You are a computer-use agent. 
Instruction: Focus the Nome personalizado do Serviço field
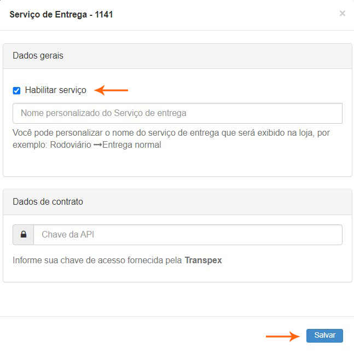tap(177, 113)
